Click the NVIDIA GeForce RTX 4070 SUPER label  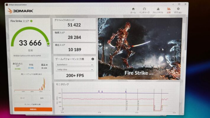(x=27, y=55)
